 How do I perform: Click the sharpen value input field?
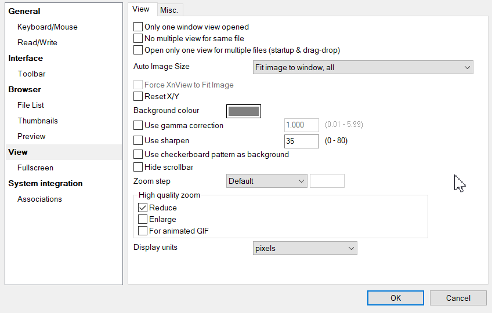[301, 141]
